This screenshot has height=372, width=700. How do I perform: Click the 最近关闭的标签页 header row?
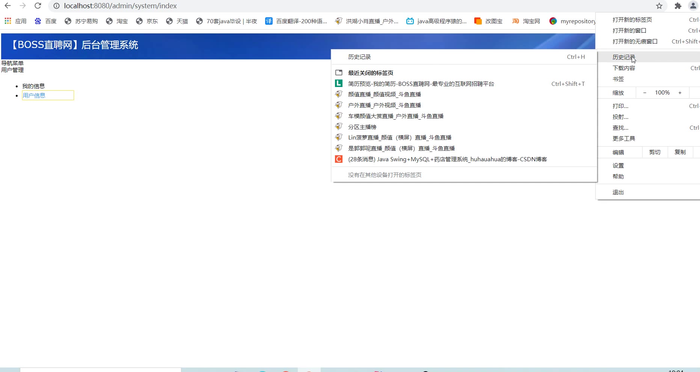click(x=464, y=73)
